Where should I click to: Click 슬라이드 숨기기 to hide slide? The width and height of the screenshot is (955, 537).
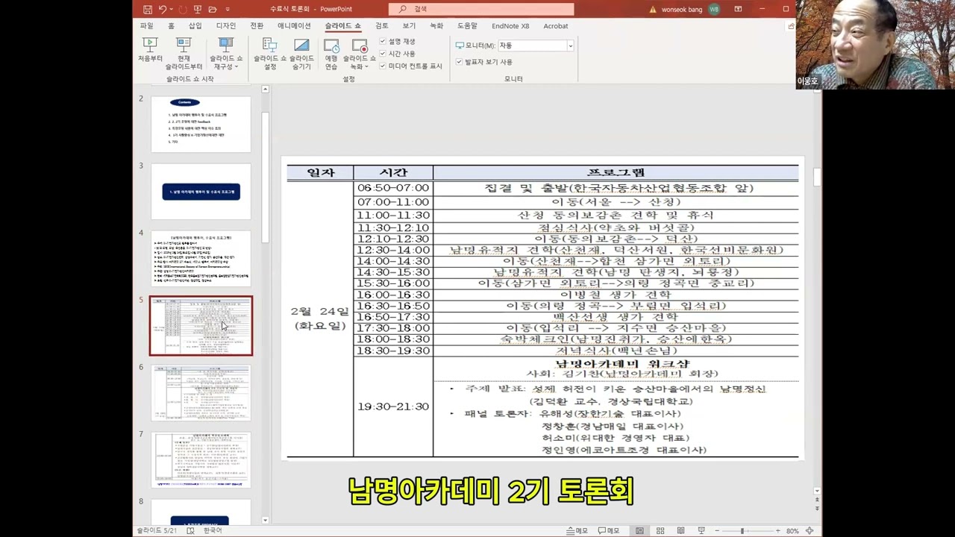[x=301, y=54]
